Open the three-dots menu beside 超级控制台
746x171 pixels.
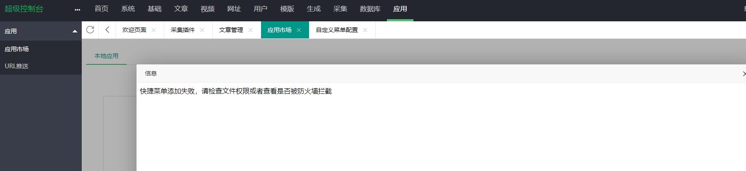77,9
